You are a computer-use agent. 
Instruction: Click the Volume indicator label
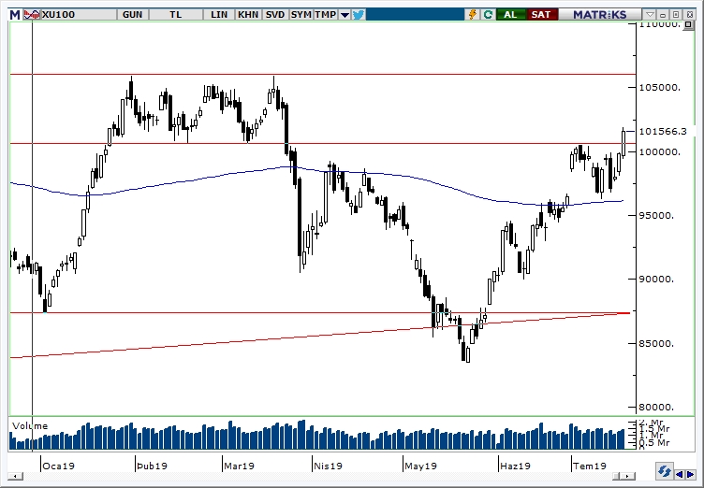(x=30, y=426)
